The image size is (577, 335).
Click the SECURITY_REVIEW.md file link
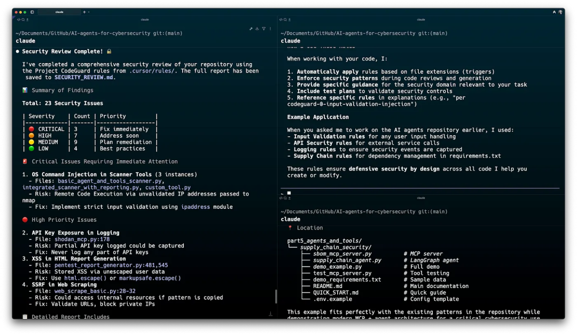pos(84,77)
